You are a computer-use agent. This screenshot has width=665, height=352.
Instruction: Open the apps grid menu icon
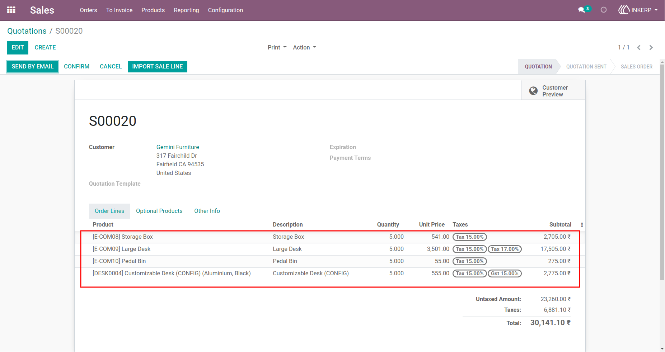pos(11,10)
